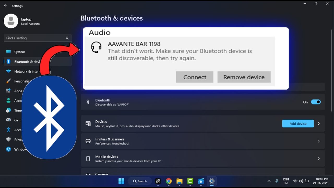Expand Printers & scanners chevron
The image size is (334, 188).
coord(319,141)
